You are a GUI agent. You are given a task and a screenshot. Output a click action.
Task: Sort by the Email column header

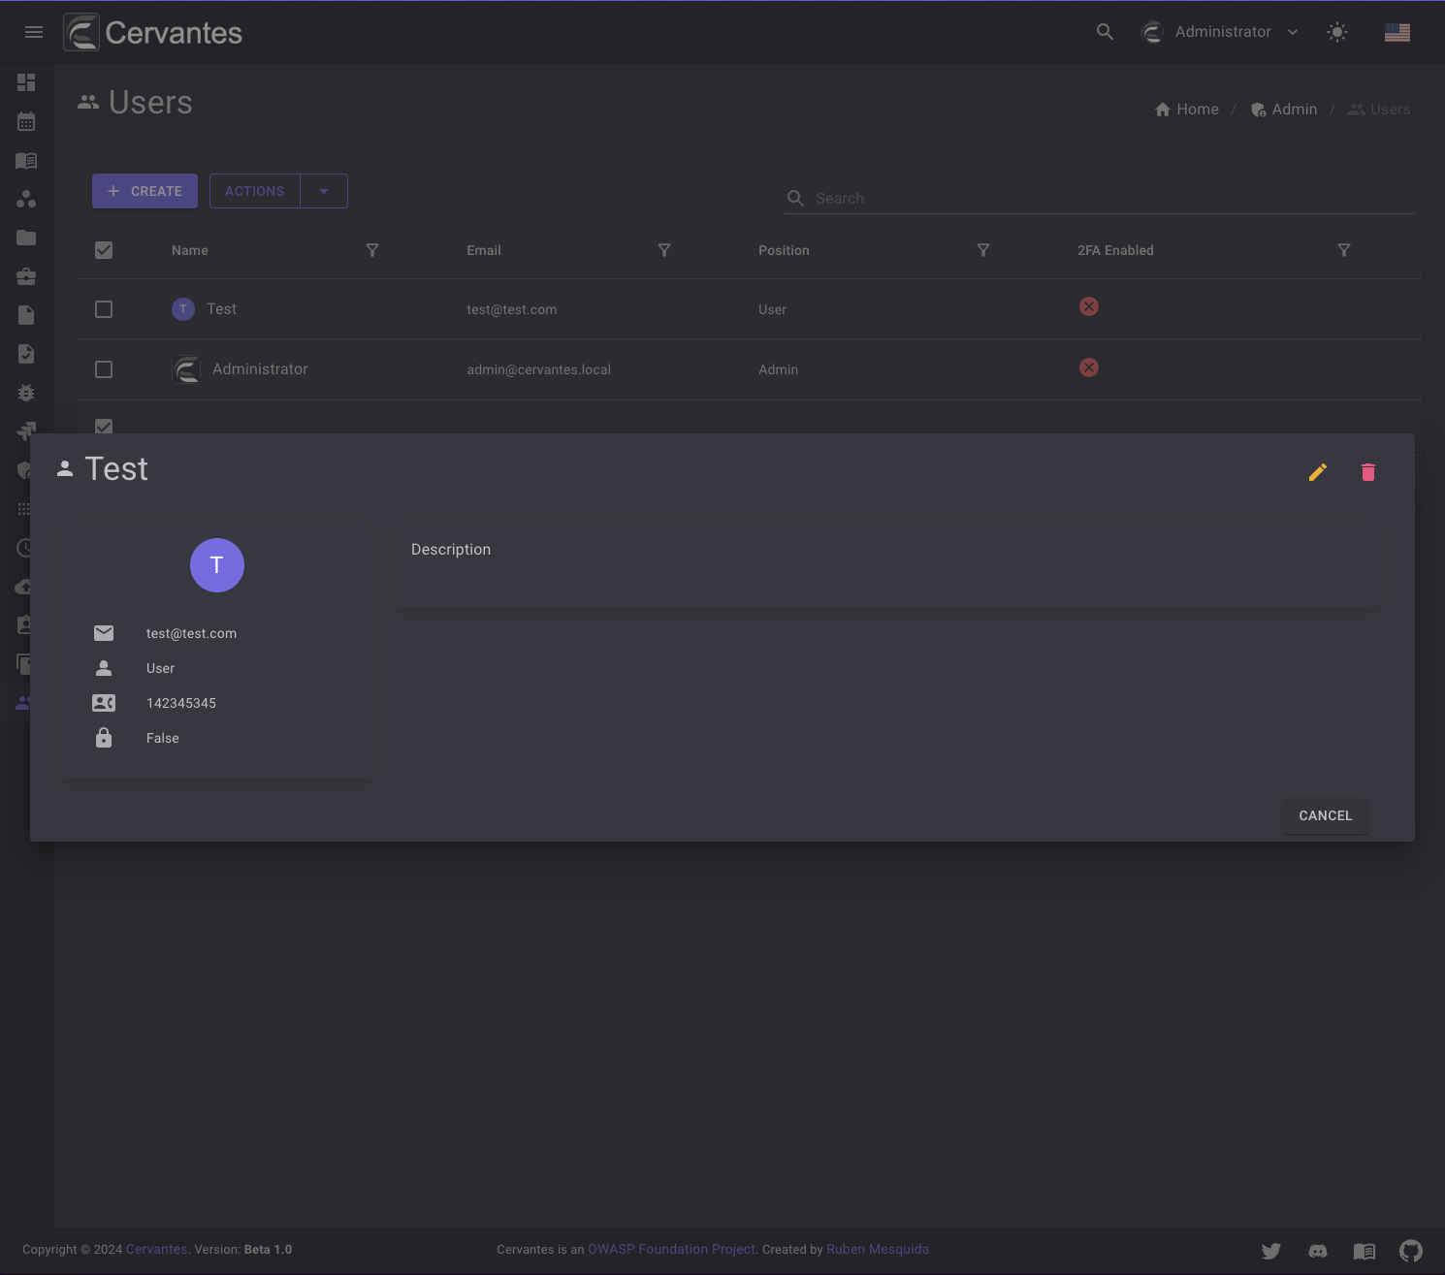pyautogui.click(x=484, y=250)
